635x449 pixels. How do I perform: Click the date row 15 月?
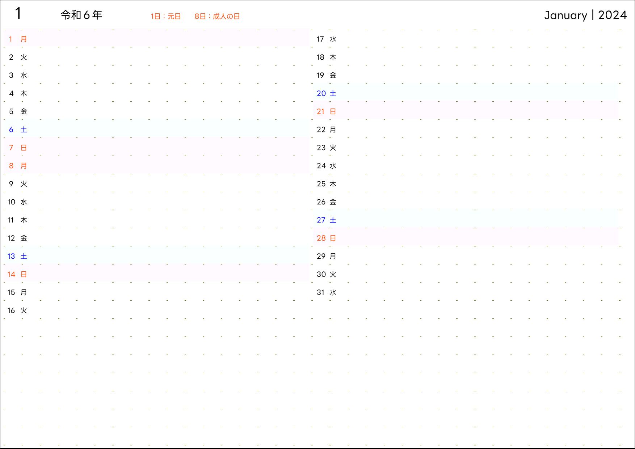pyautogui.click(x=157, y=291)
